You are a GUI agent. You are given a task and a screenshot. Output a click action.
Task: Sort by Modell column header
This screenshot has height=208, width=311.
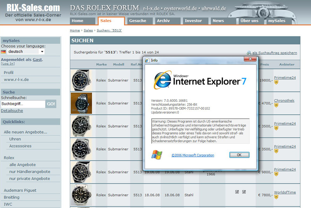(119, 64)
